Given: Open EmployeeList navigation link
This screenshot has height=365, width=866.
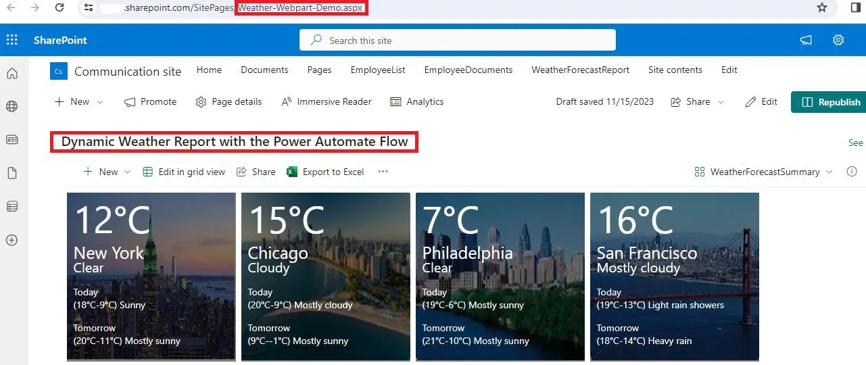Looking at the screenshot, I should coord(378,70).
